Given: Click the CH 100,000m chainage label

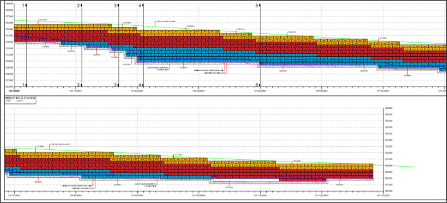Looking at the screenshot, I should [x=199, y=196].
